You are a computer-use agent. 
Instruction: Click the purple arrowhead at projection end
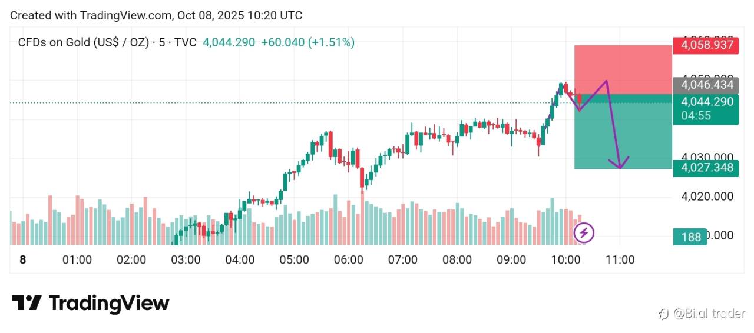coord(621,164)
